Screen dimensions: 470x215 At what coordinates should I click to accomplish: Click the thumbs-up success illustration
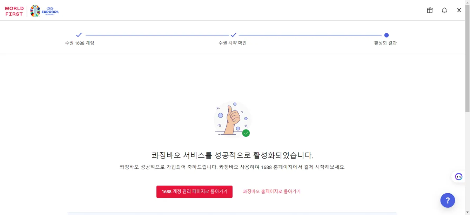point(233,119)
